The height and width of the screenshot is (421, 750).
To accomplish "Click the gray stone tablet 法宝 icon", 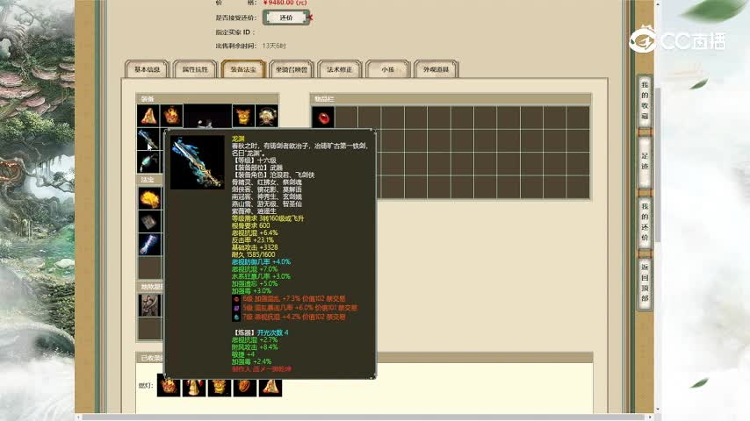I will [x=149, y=221].
